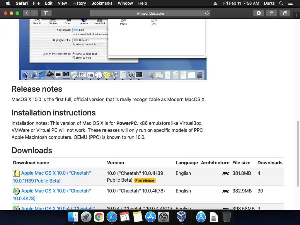Viewport: 300px width, 225px height.
Task: Reload the winworldpc.com page
Action: pyautogui.click(x=207, y=13)
